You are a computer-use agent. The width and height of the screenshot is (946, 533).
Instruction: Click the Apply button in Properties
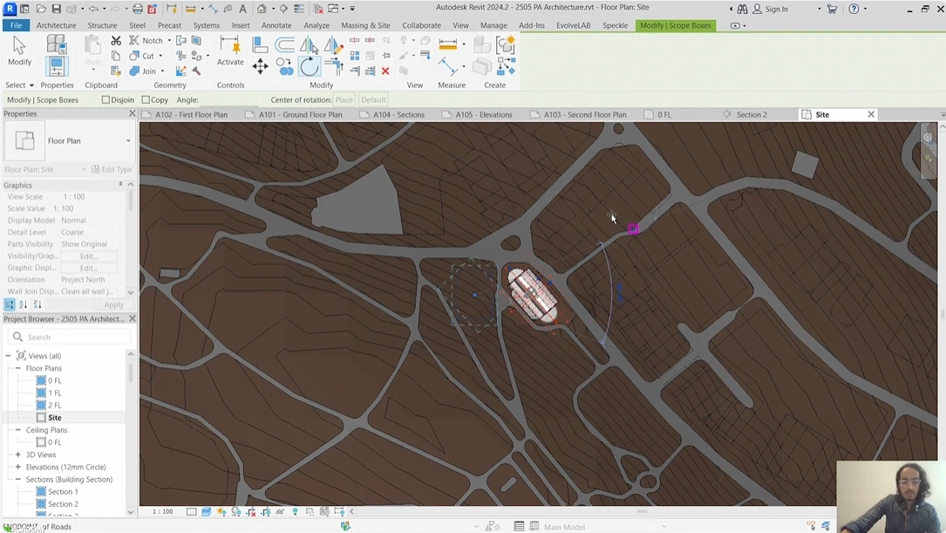click(x=113, y=304)
